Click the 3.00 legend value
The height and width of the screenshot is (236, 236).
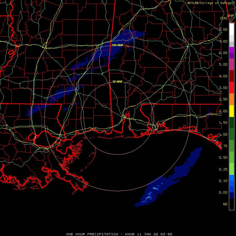click(x=223, y=88)
